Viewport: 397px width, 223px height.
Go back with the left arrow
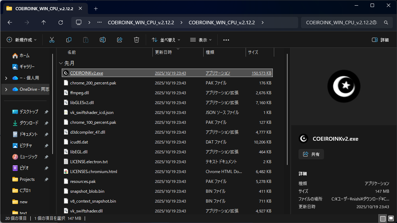(10, 23)
